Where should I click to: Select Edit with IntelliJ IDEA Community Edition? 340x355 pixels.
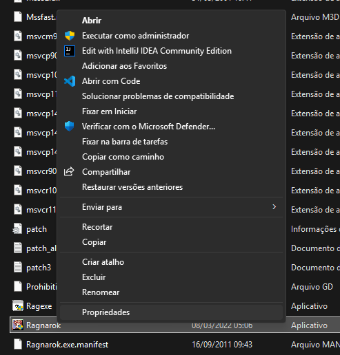coord(157,51)
